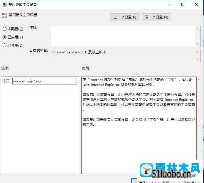
Task: Select the 已禁用(D) radio button
Action: (4, 45)
